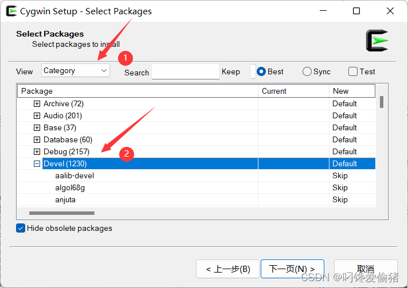This screenshot has width=408, height=288.
Task: Close the Cygwin Setup window
Action: tap(390, 11)
